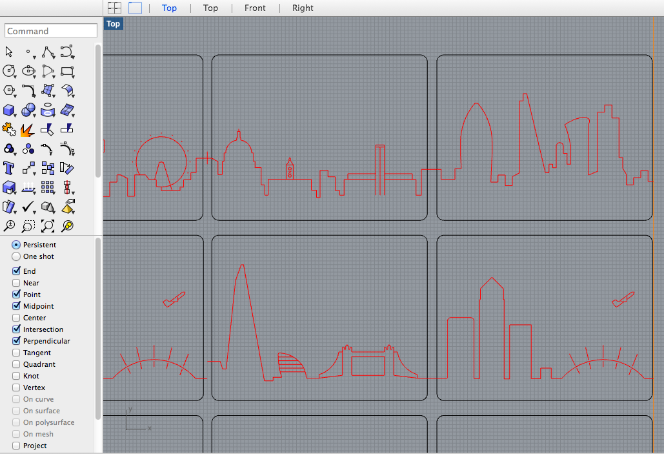Screen dimensions: 664x454
Task: Enable the Tangent object snap
Action: [16, 353]
